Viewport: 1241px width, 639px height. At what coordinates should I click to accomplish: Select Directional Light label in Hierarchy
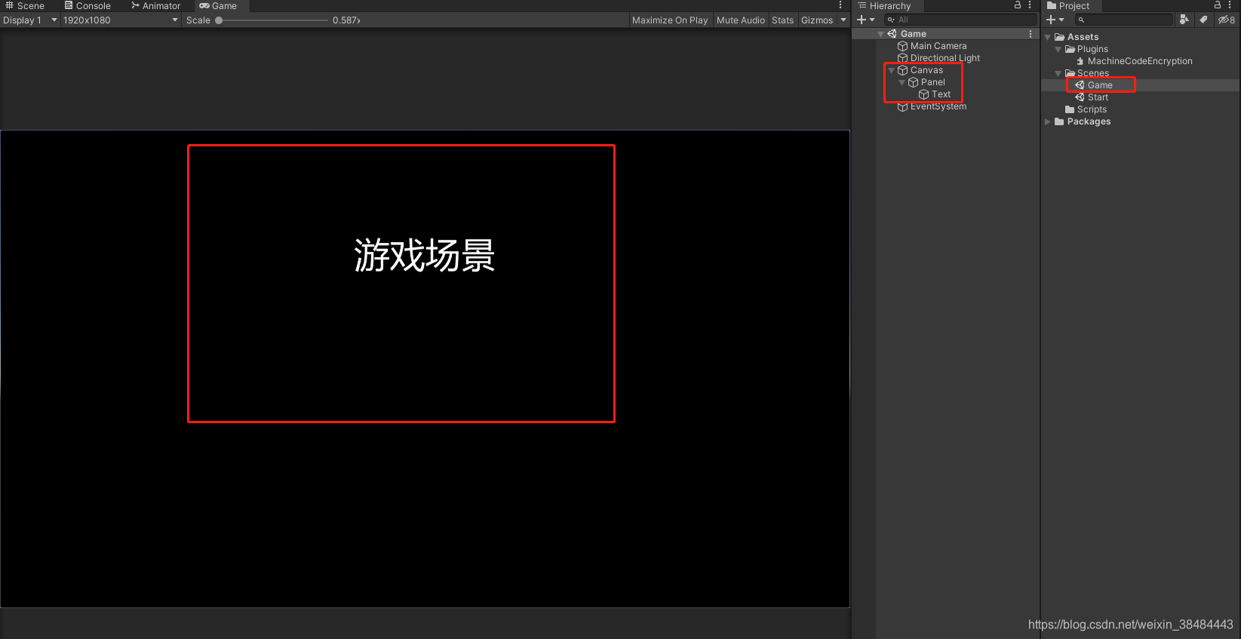(945, 58)
